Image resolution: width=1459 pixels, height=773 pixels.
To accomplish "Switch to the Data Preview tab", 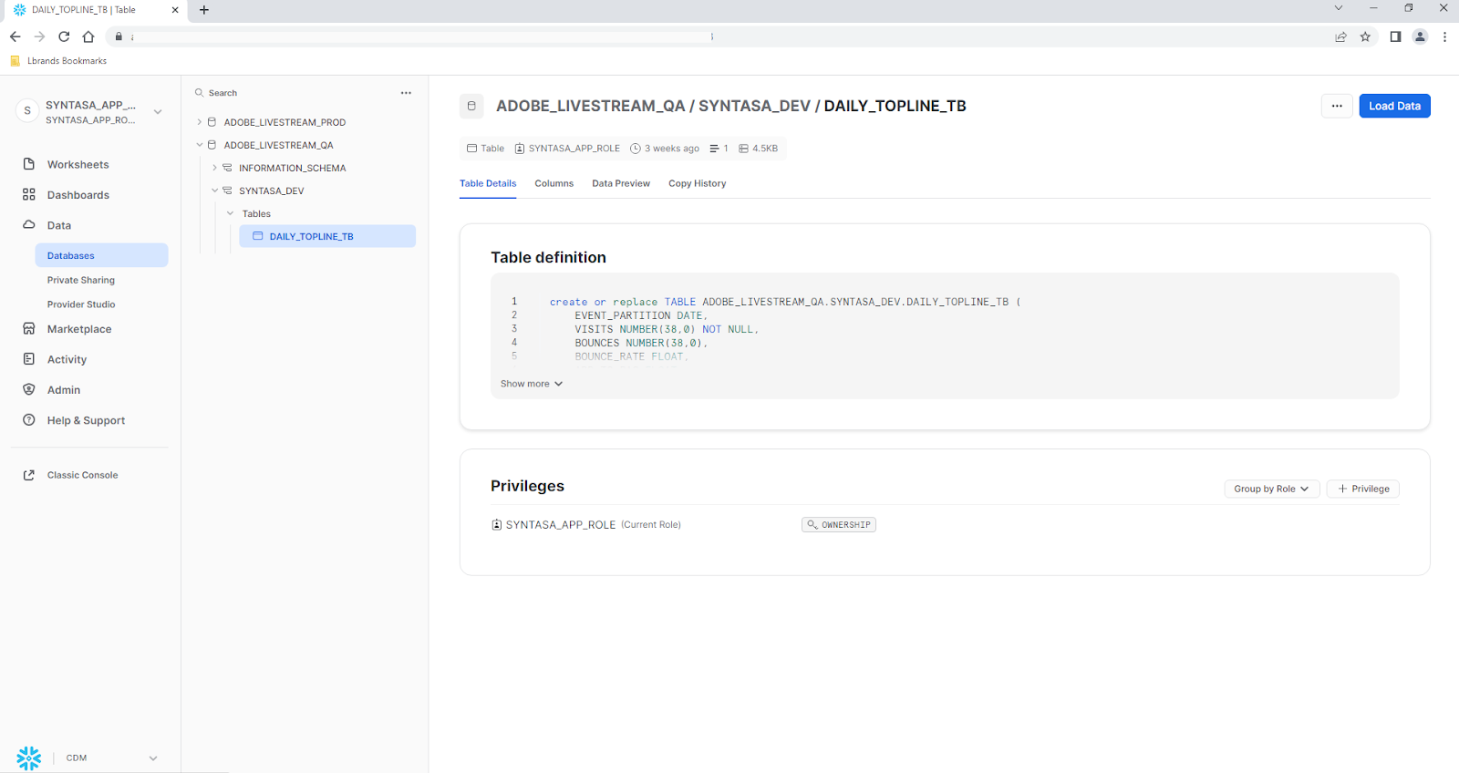I will point(620,184).
